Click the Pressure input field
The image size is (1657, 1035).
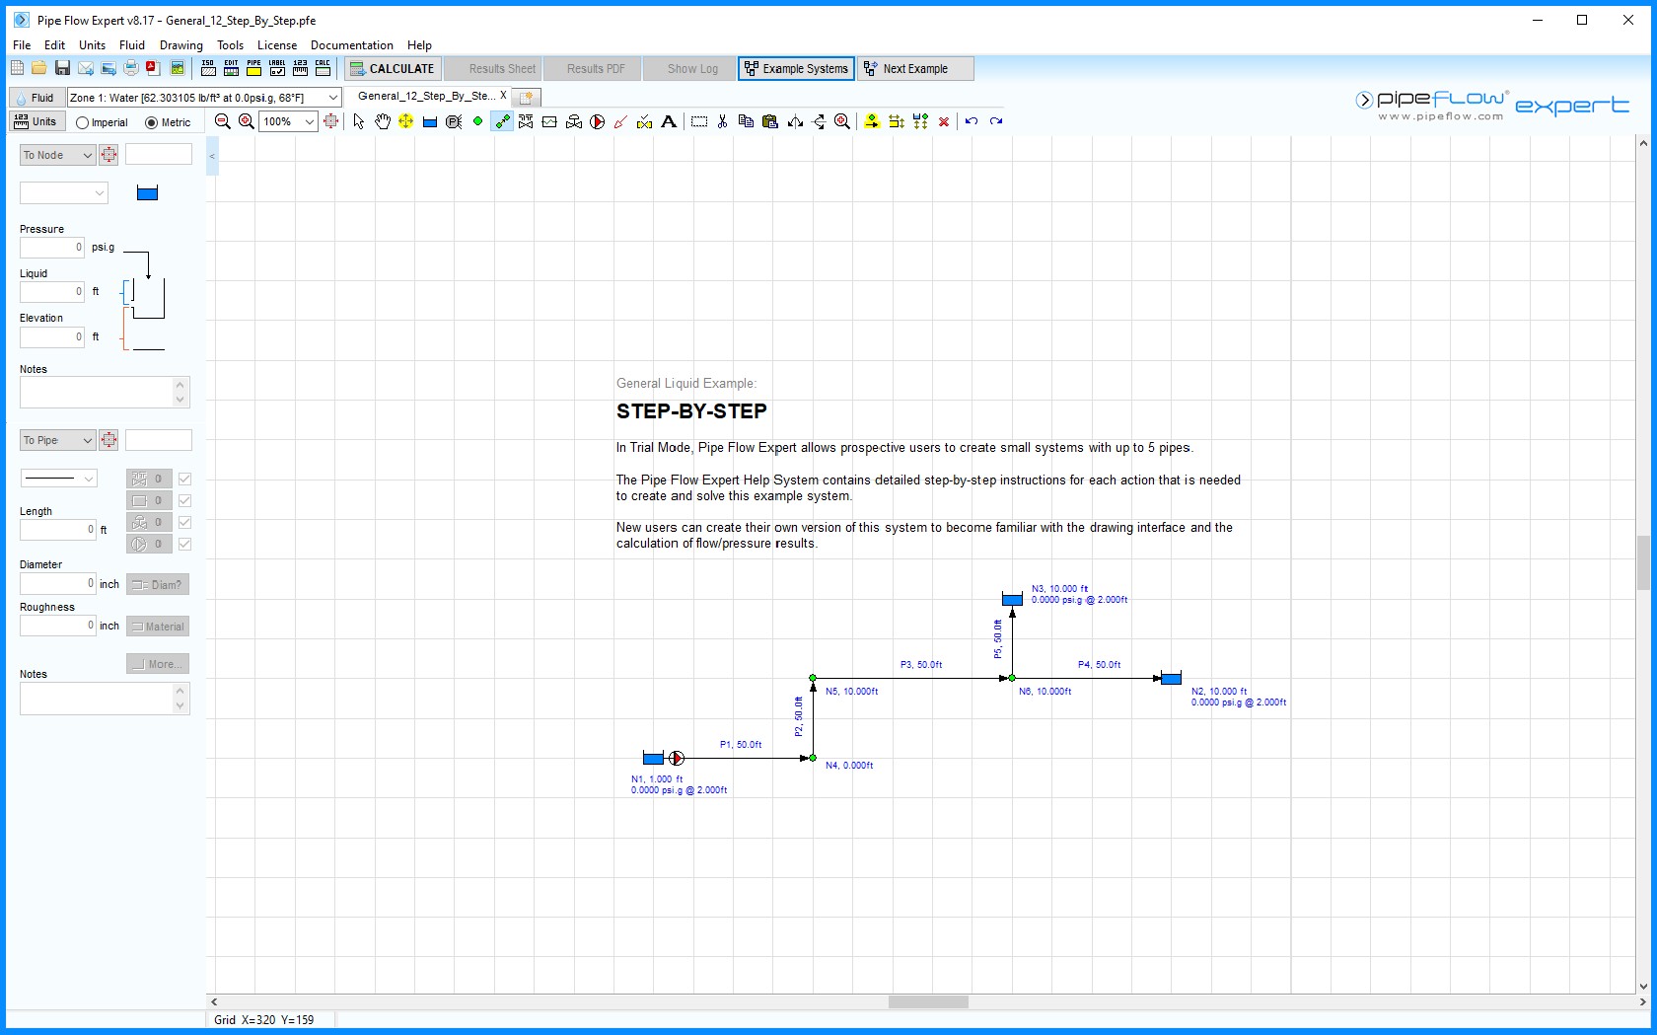tap(52, 247)
